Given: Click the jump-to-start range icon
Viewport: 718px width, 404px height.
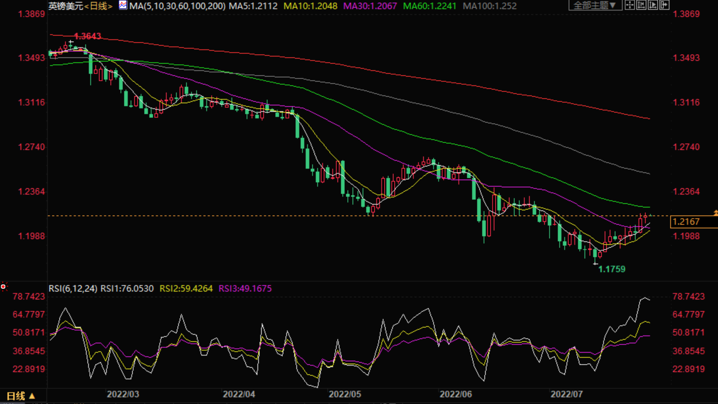Looking at the screenshot, I should pyautogui.click(x=641, y=5).
